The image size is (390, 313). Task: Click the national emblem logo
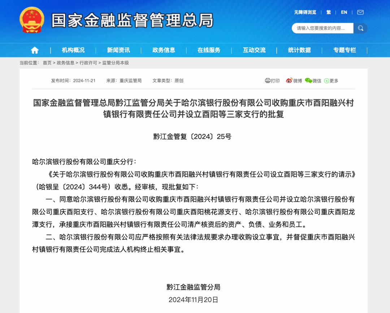point(32,20)
